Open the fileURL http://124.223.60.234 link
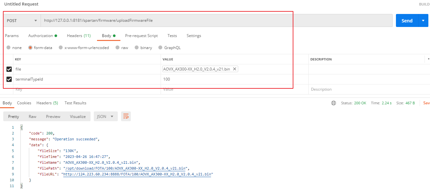430x193 pixels. pos(137,174)
